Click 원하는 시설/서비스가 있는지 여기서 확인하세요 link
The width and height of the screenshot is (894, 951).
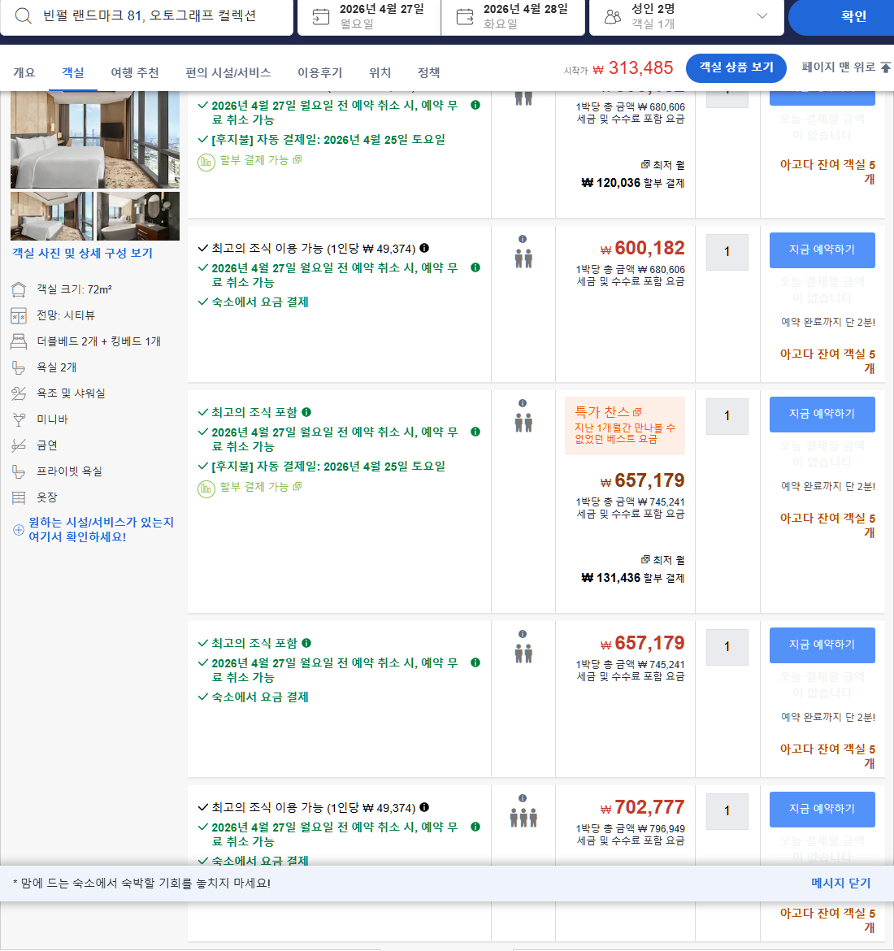click(102, 529)
